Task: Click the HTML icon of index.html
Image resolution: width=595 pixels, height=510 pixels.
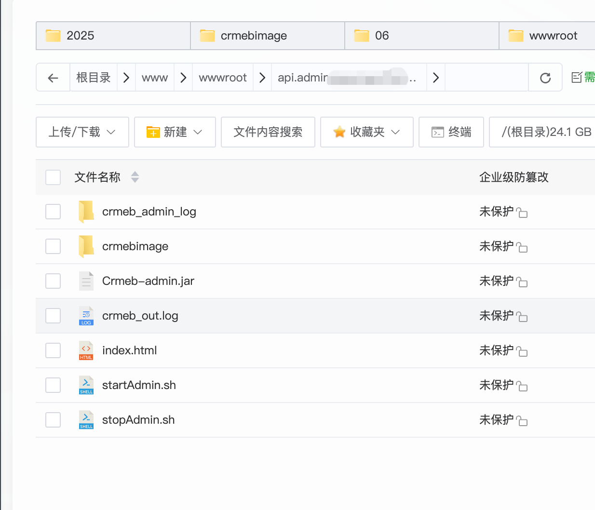Action: click(86, 350)
